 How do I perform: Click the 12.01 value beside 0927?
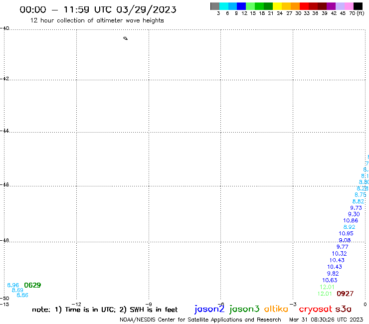click(325, 294)
